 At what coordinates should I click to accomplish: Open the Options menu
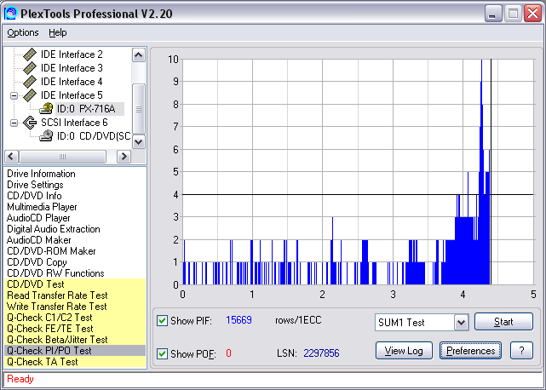(23, 32)
